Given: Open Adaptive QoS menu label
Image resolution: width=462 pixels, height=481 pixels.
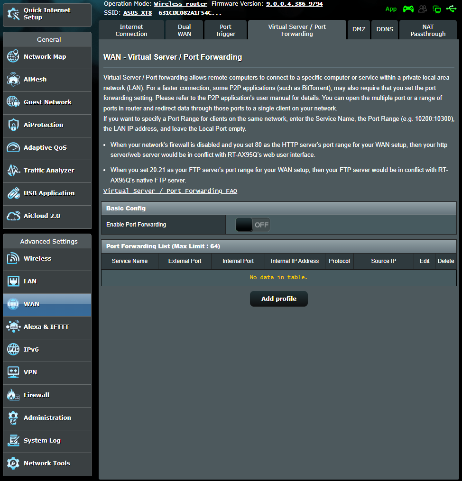Looking at the screenshot, I should [45, 147].
